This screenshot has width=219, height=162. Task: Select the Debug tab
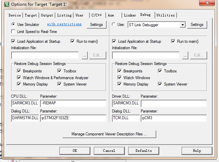pyautogui.click(x=146, y=15)
